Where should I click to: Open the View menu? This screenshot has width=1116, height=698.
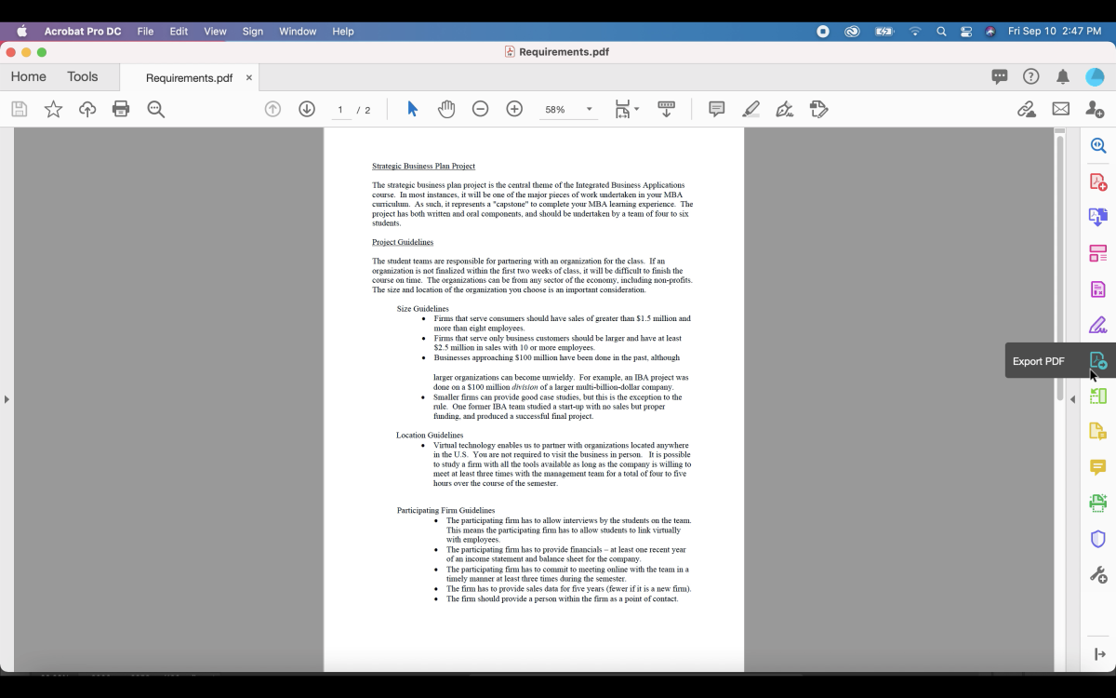pos(215,31)
